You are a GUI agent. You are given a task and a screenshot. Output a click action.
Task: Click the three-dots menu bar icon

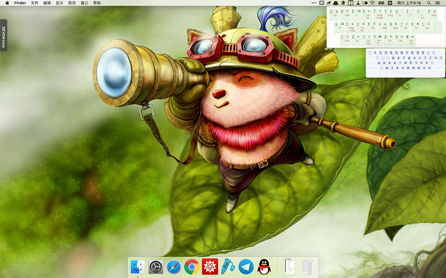point(314,3)
